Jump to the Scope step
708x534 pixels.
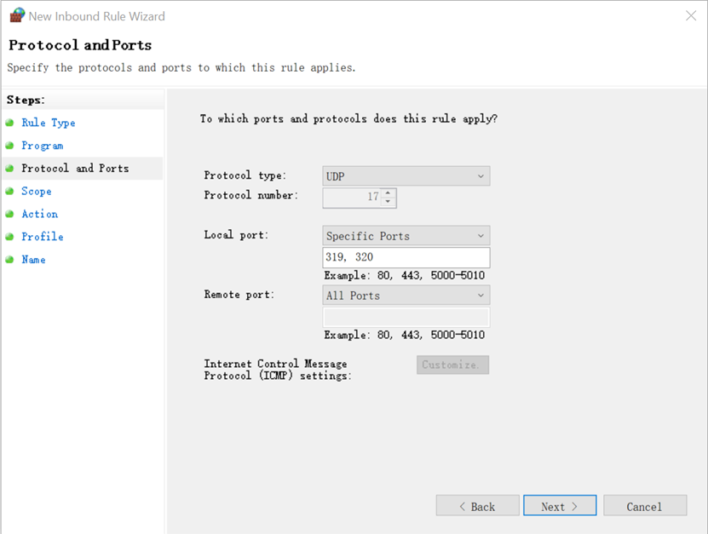37,191
